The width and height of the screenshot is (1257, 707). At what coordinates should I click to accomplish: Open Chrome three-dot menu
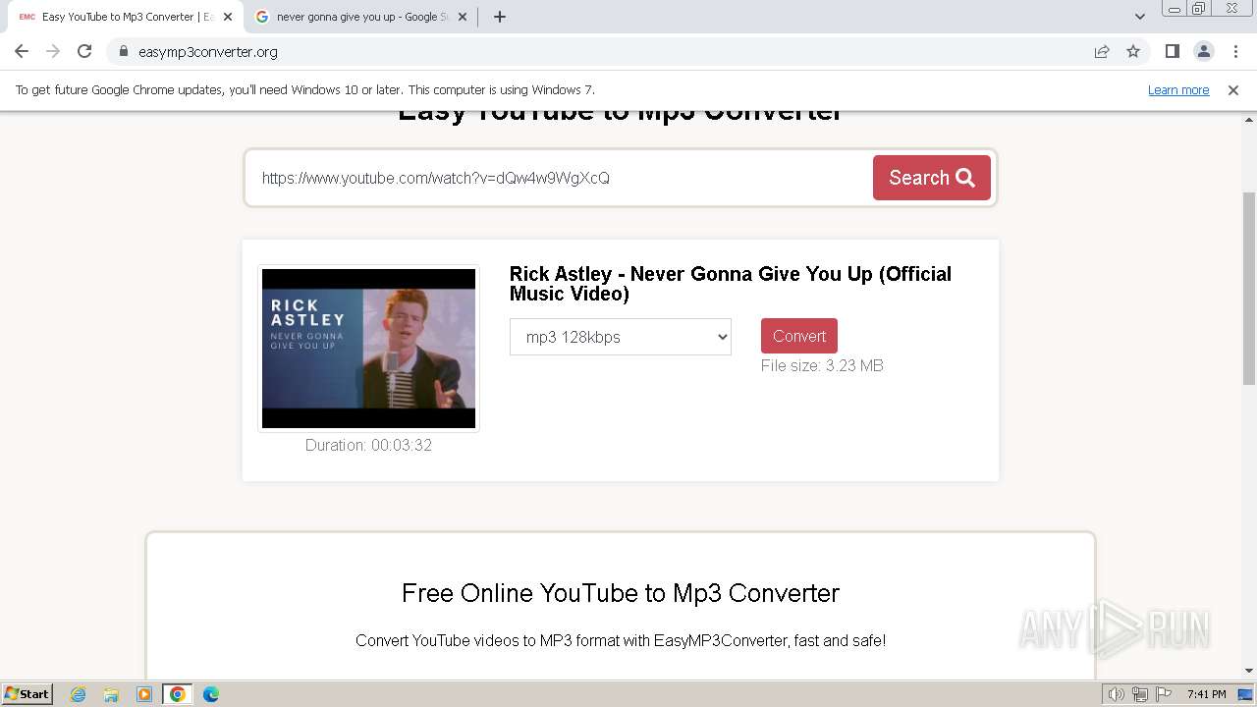[x=1235, y=51]
